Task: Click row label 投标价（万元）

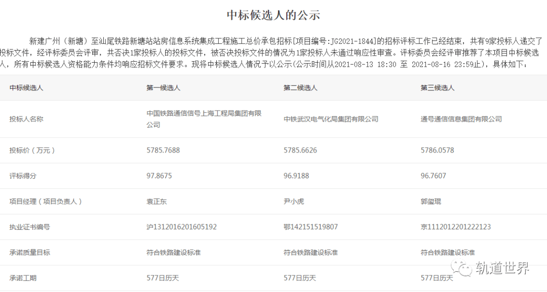Action: coord(32,151)
